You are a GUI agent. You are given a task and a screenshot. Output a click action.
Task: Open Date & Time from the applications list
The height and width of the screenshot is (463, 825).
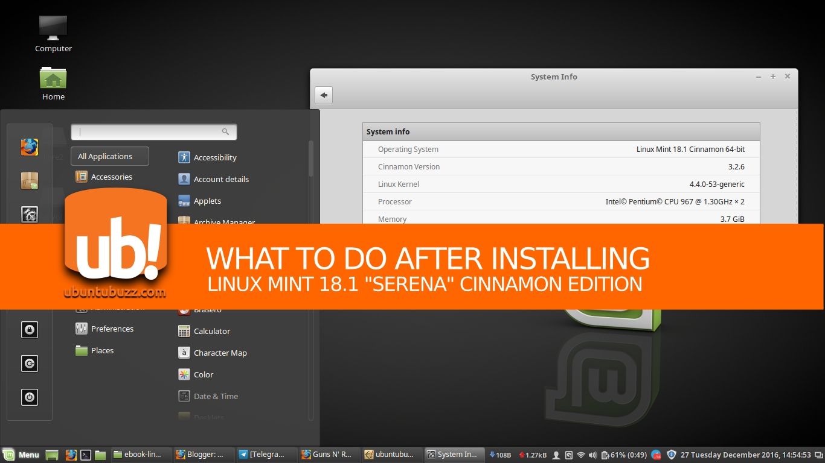click(208, 396)
